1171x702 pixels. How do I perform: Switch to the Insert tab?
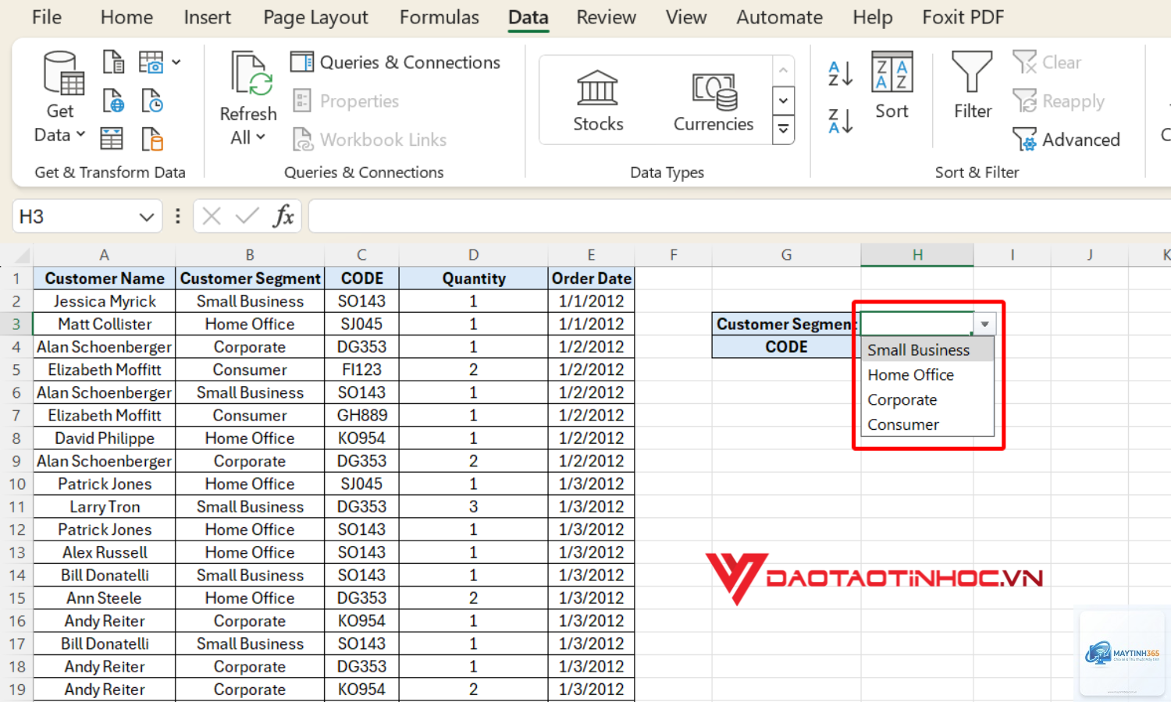[207, 17]
